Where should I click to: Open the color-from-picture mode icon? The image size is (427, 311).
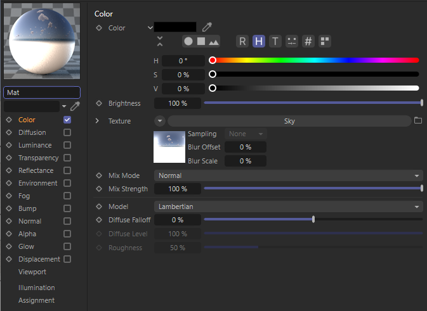(214, 41)
